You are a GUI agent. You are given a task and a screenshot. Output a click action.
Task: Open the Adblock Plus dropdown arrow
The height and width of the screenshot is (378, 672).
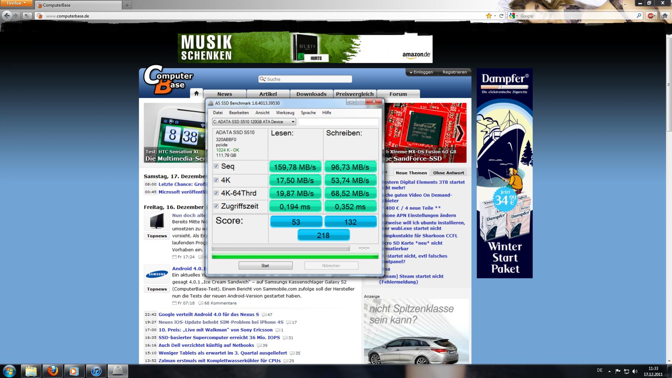(655, 16)
